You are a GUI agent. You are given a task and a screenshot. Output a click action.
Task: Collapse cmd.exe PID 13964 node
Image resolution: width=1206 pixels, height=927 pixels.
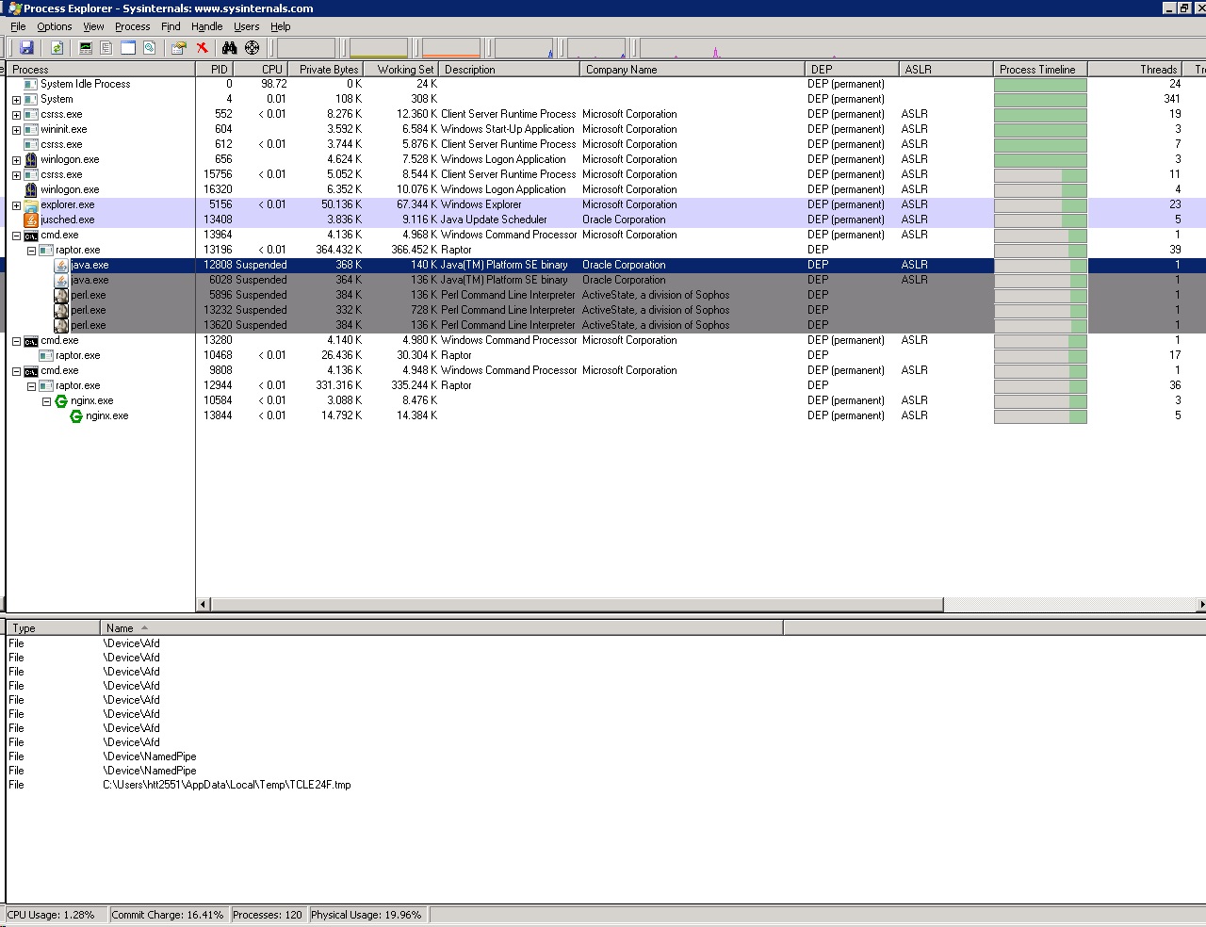pos(16,236)
